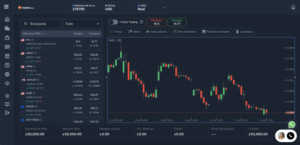
Task: Click the Patrimonio neto $50,000.00 value
Action: click(35, 134)
